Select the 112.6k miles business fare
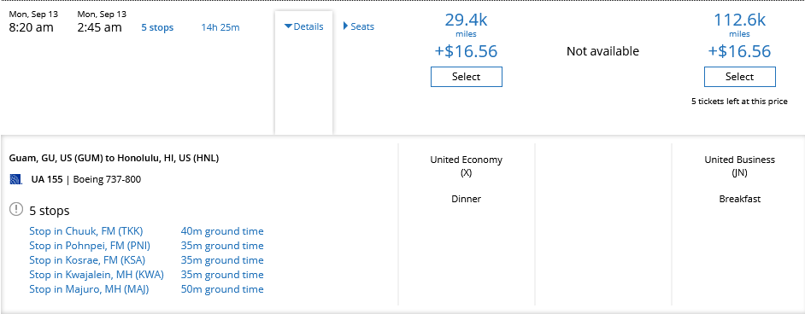805x314 pixels. click(x=740, y=77)
